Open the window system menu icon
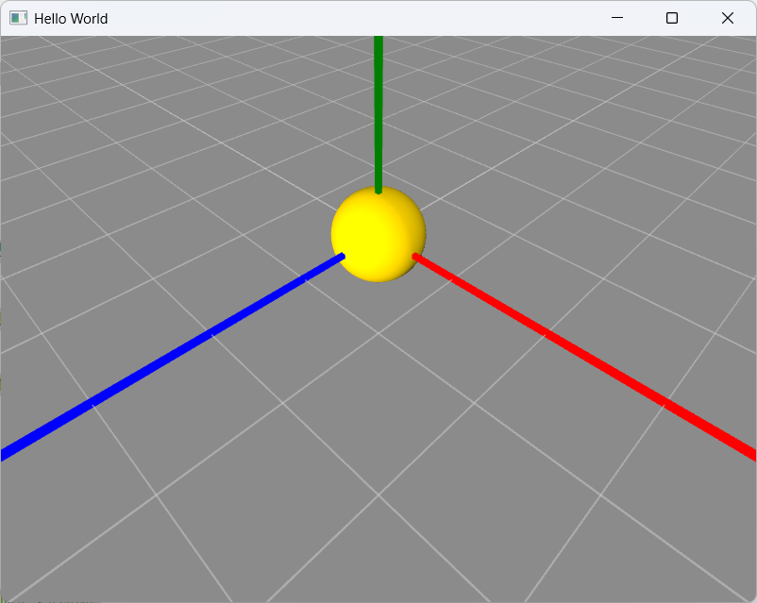 (18, 18)
